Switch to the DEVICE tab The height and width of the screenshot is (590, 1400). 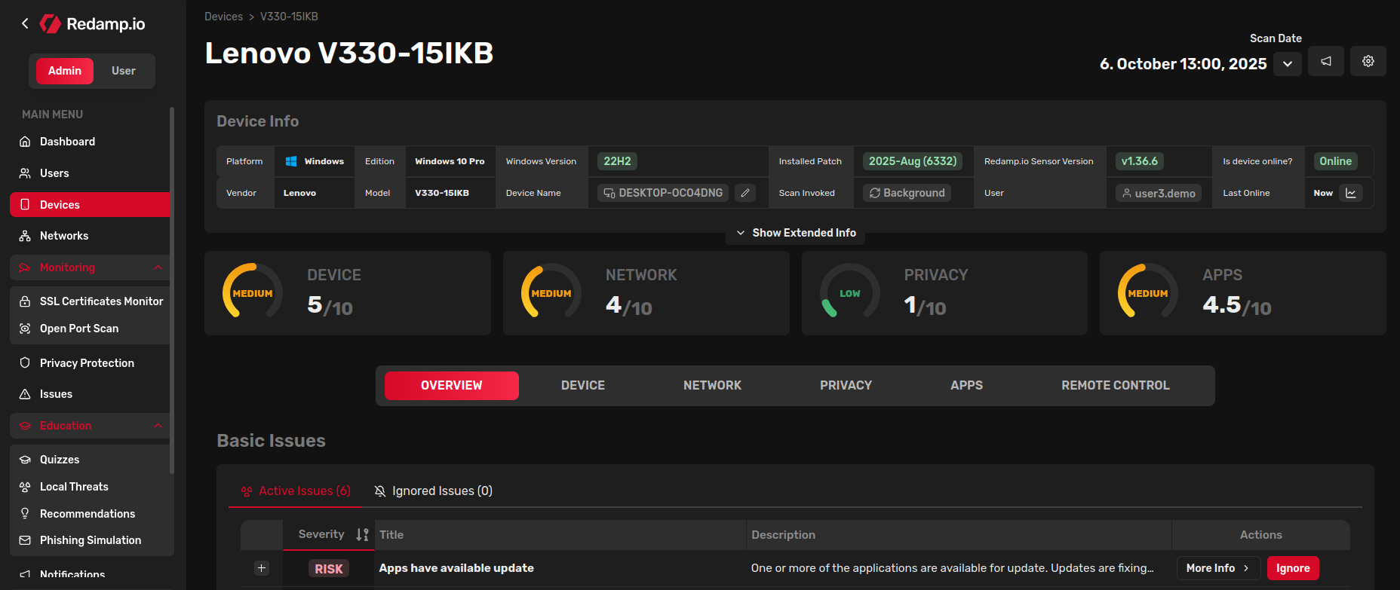(583, 386)
